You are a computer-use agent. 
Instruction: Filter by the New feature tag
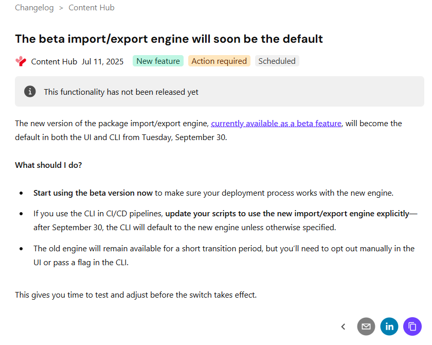tap(158, 61)
